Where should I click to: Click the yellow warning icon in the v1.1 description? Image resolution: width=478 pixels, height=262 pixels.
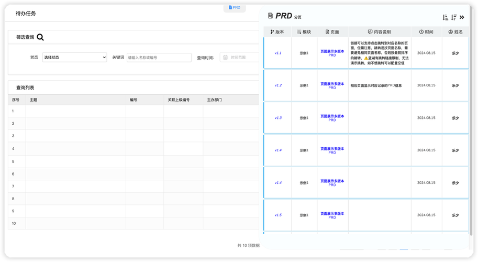[366, 58]
